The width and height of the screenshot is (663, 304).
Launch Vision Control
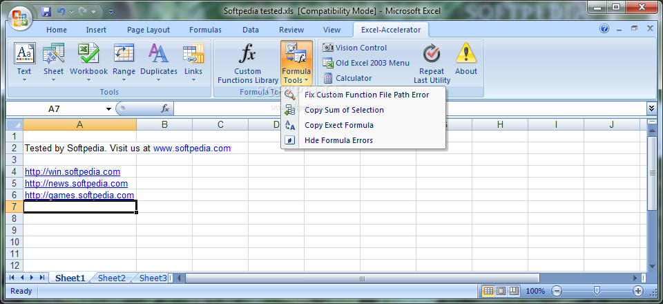point(354,48)
